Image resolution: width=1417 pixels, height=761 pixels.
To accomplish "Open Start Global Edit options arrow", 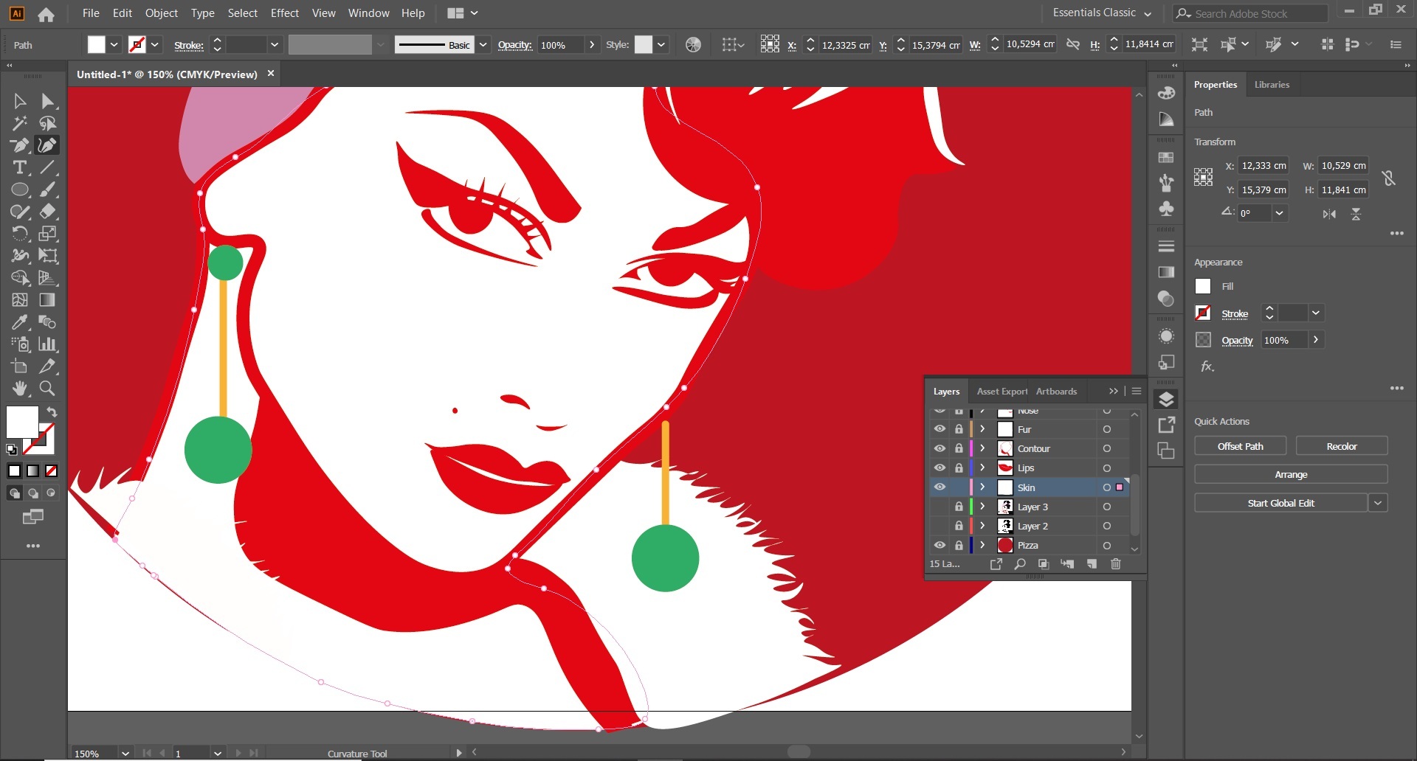I will click(1377, 503).
